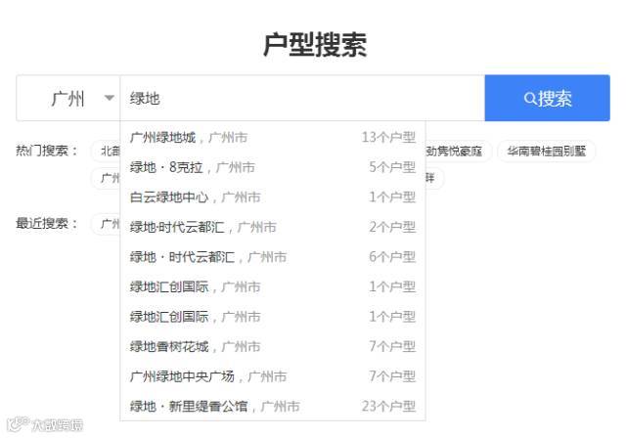Select 绿地·时代云都汇 with 2个户型
Screen dimensions: 626x438
273,228
